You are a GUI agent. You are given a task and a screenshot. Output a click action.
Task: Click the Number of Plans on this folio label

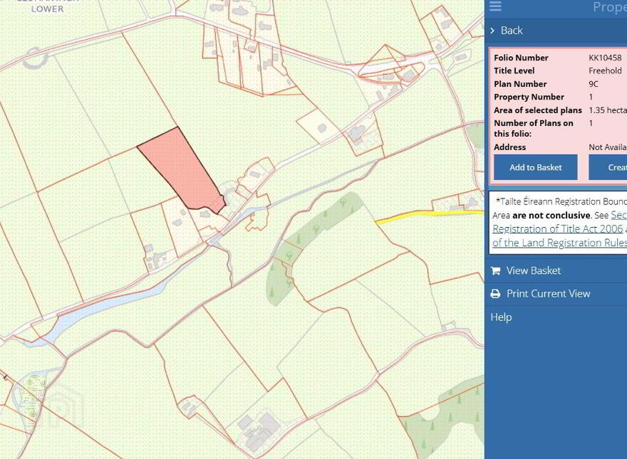(534, 128)
